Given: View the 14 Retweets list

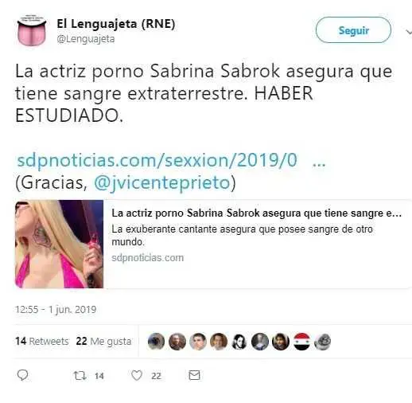Looking at the screenshot, I should click(x=42, y=341).
